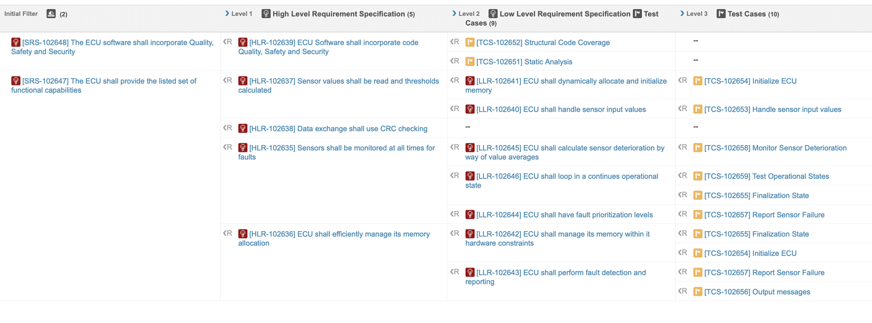Screen dimensions: 872x323
Task: Open TCS-102651 Static Analysis
Action: 524,62
